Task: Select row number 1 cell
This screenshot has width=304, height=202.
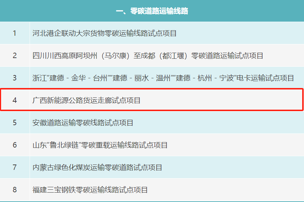Action: pyautogui.click(x=14, y=34)
